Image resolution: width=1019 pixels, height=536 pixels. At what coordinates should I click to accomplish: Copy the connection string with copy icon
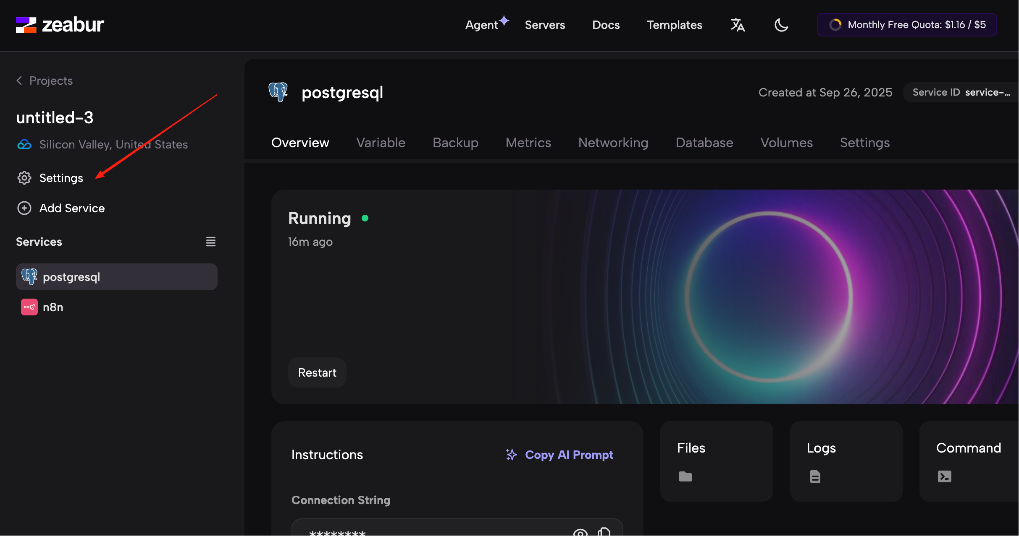pos(604,532)
